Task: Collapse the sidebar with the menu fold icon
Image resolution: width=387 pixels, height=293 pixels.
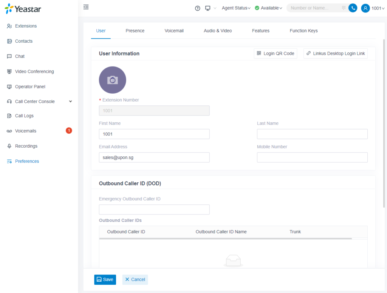Action: point(86,7)
